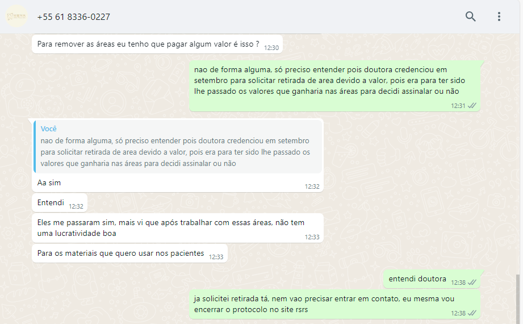The image size is (523, 324).
Task: Open contact profile picture avatar
Action: point(16,16)
